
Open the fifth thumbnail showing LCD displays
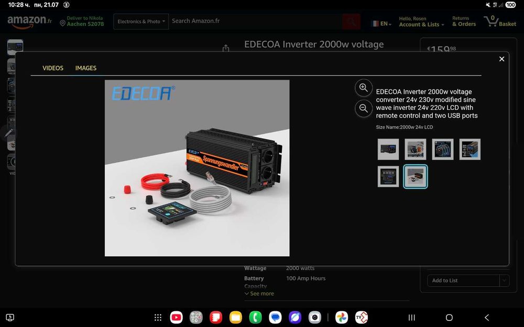388,176
